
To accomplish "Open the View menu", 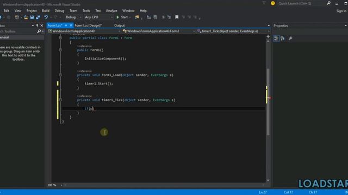I will [18, 11].
